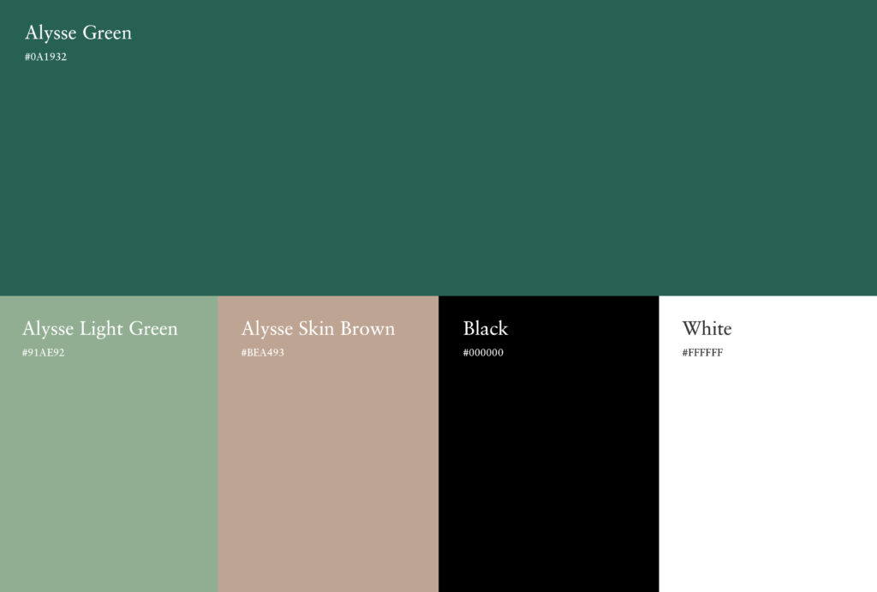Screen dimensions: 877x592
Task: Click the White title label
Action: coord(707,328)
